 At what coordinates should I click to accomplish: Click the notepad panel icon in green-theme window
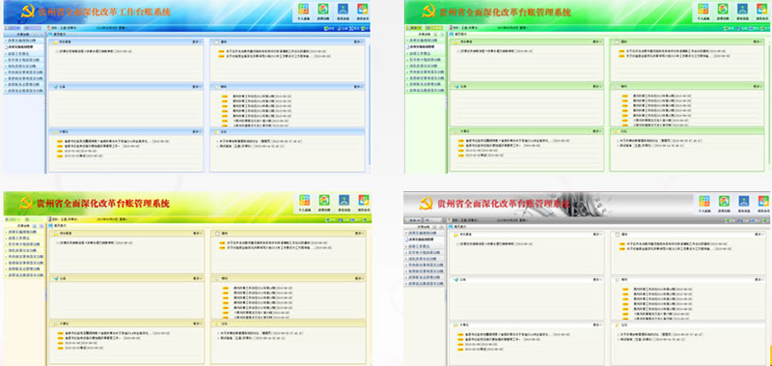tap(617, 86)
